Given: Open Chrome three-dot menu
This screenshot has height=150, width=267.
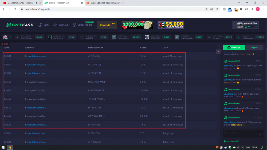Looking at the screenshot, I should click(x=263, y=9).
